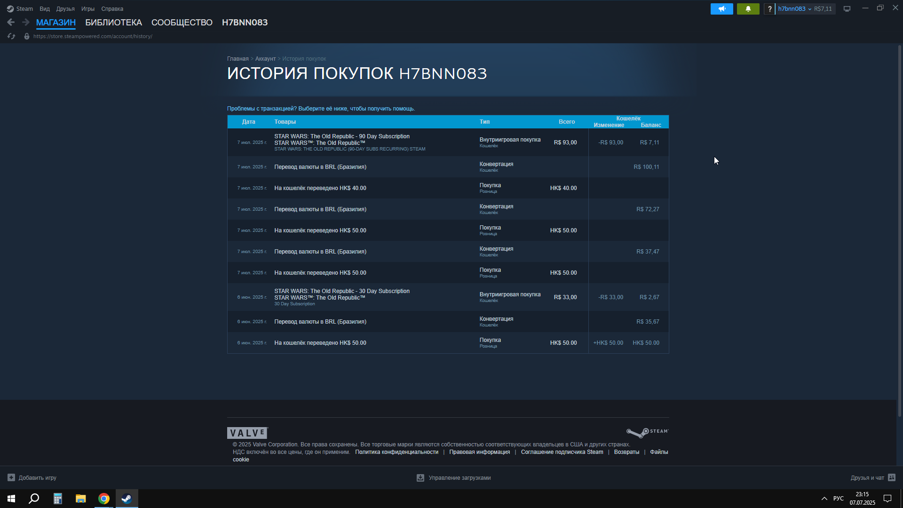Image resolution: width=903 pixels, height=508 pixels.
Task: Open Соглашение подписчика Steam link
Action: coord(562,452)
